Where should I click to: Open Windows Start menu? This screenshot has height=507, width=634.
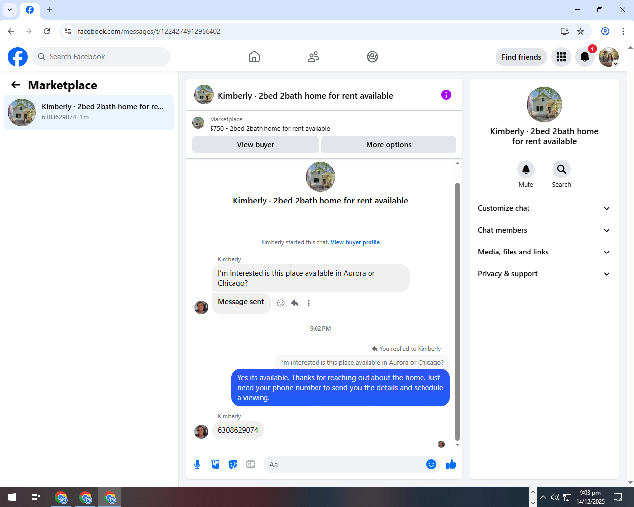coord(12,497)
